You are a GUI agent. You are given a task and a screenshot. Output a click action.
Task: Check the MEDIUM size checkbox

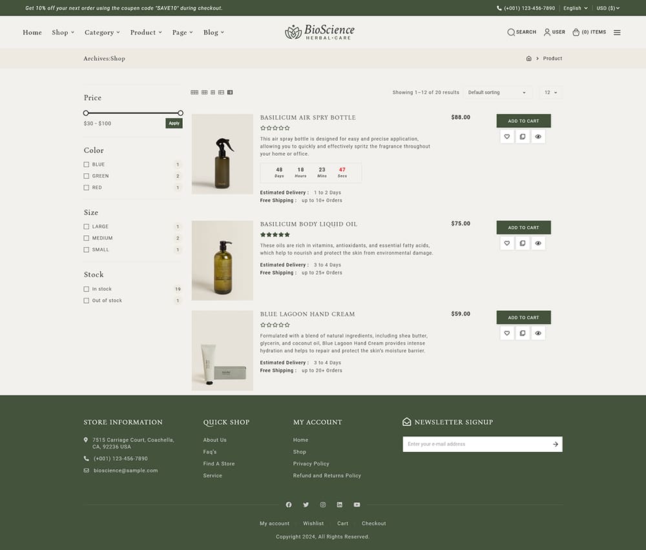point(86,238)
